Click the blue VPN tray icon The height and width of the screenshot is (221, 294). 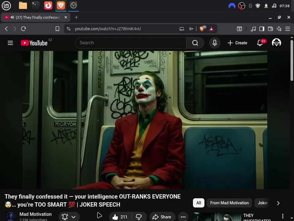coord(232,6)
